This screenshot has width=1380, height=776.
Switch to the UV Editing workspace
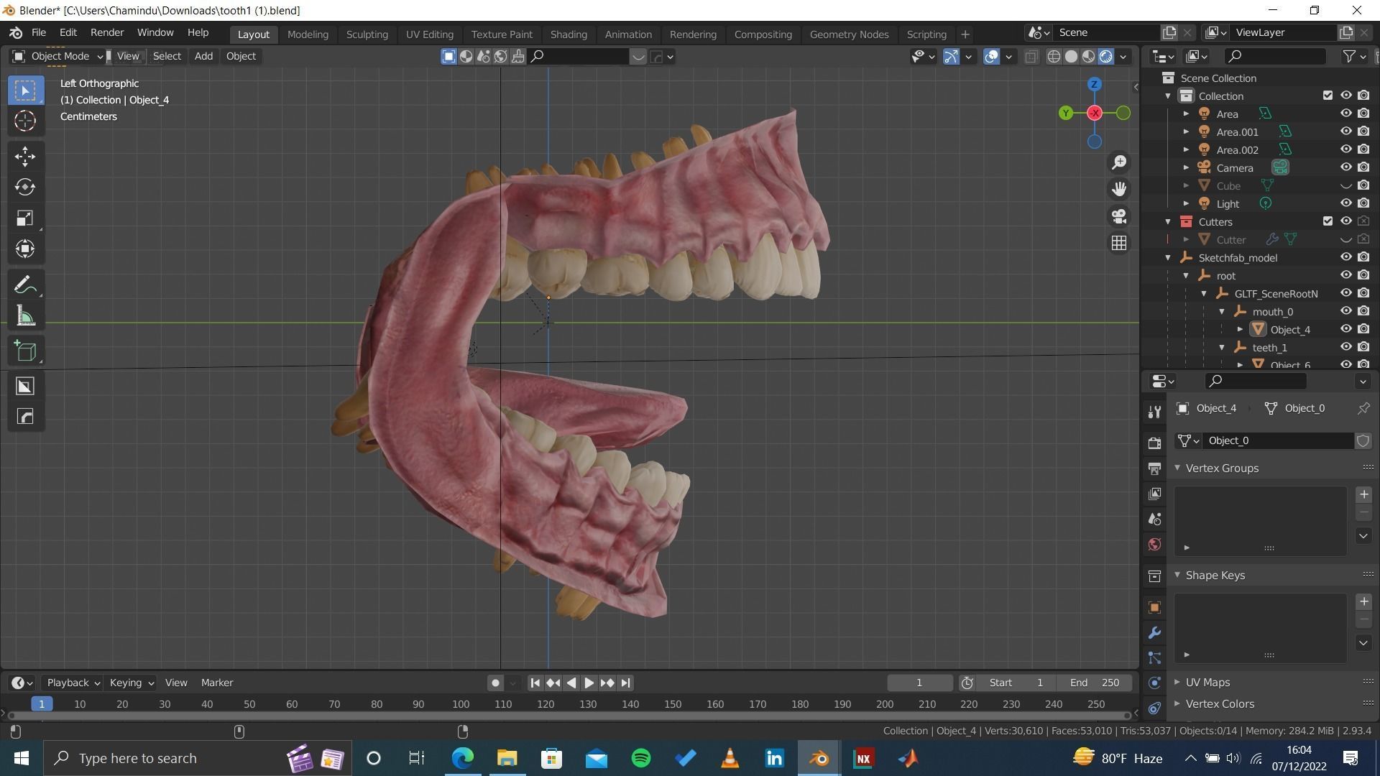tap(429, 34)
